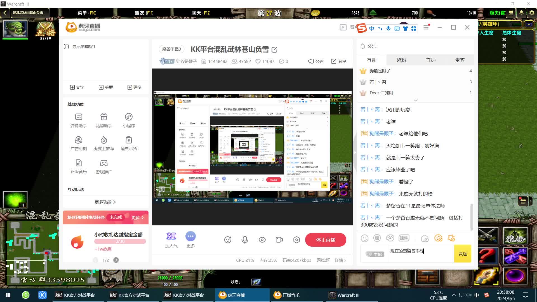Open the 更多 round purple button

tap(190, 240)
